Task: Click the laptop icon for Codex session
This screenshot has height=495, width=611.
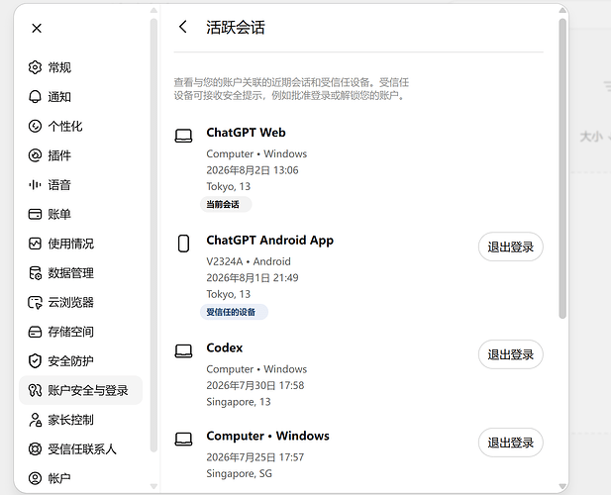Action: click(x=183, y=350)
